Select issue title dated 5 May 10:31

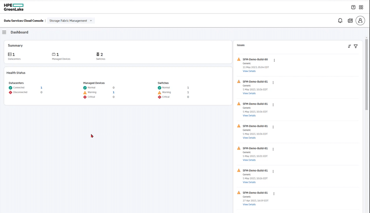pyautogui.click(x=255, y=149)
